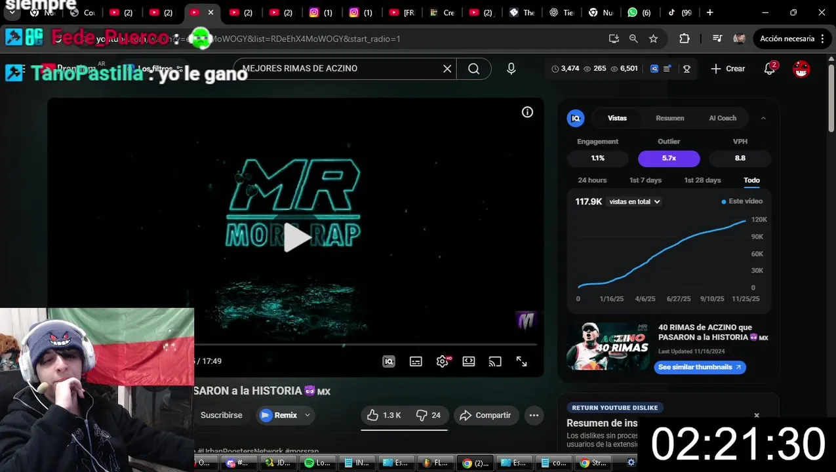
Task: Select Outlier 5.7x metric pill
Action: point(669,158)
